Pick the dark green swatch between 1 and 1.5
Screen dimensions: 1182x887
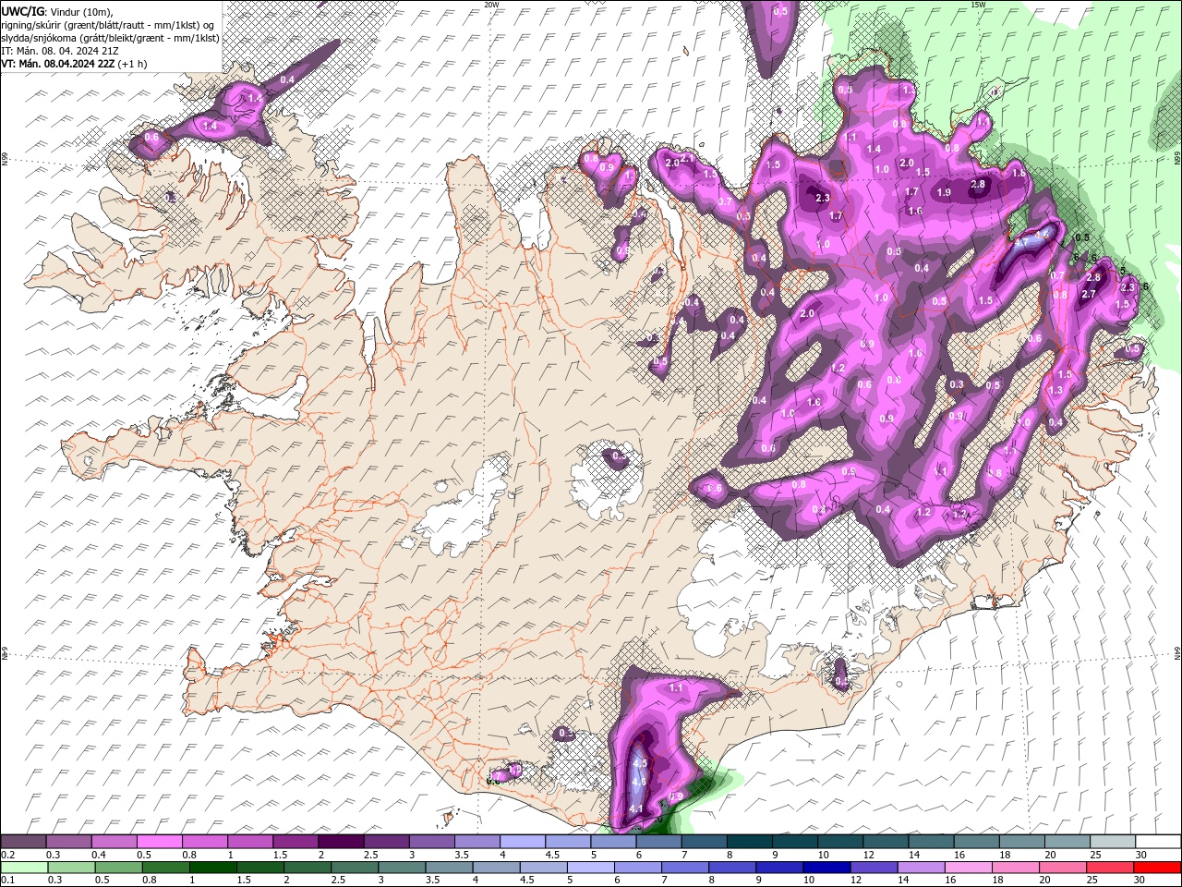point(212,868)
